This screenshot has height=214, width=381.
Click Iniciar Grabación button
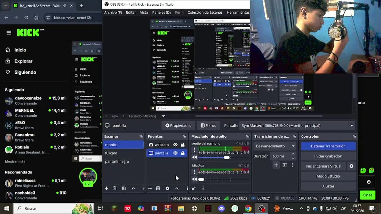pos(328,156)
